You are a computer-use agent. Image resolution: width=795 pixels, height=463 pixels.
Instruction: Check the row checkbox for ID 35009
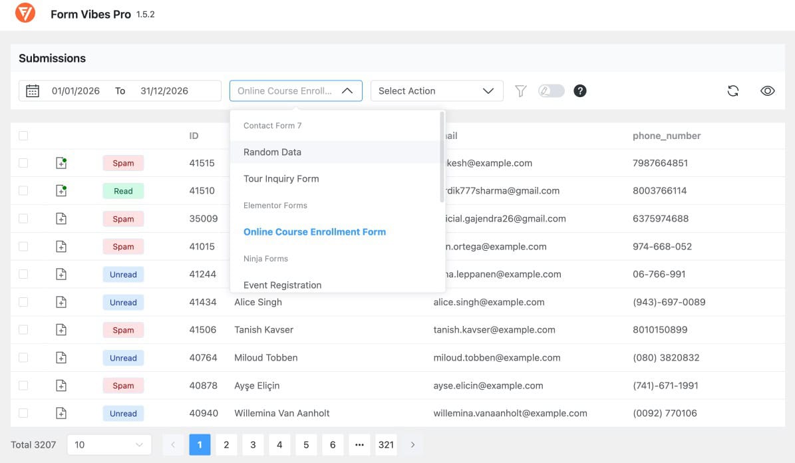(x=23, y=219)
